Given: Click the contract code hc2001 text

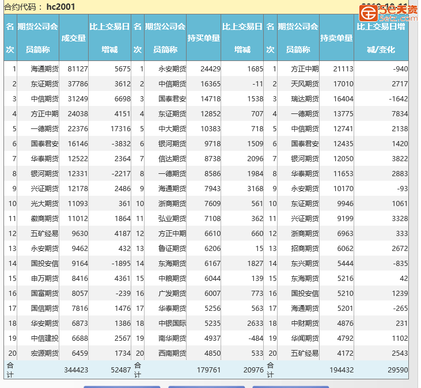Looking at the screenshot, I should [x=60, y=7].
